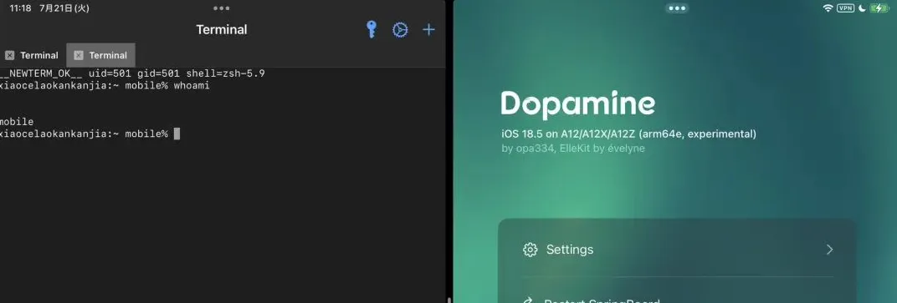The image size is (897, 303).
Task: Open the multitasking dots above Dopamine
Action: click(677, 8)
